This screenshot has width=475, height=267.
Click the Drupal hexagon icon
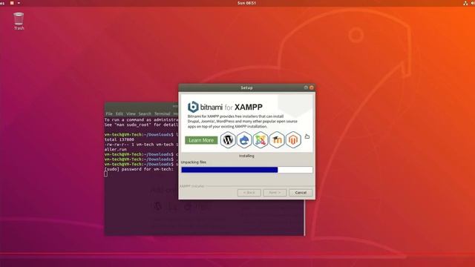point(244,140)
